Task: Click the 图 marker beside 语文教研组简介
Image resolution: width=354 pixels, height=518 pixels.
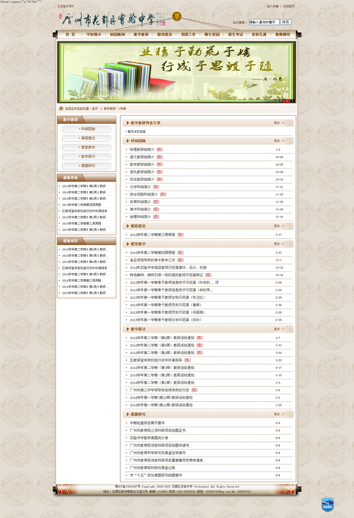Action: pyautogui.click(x=160, y=157)
